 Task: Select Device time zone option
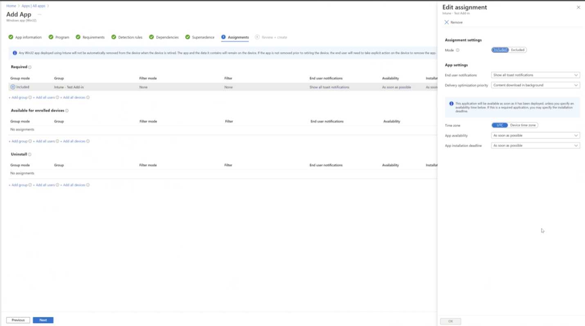[x=522, y=125]
